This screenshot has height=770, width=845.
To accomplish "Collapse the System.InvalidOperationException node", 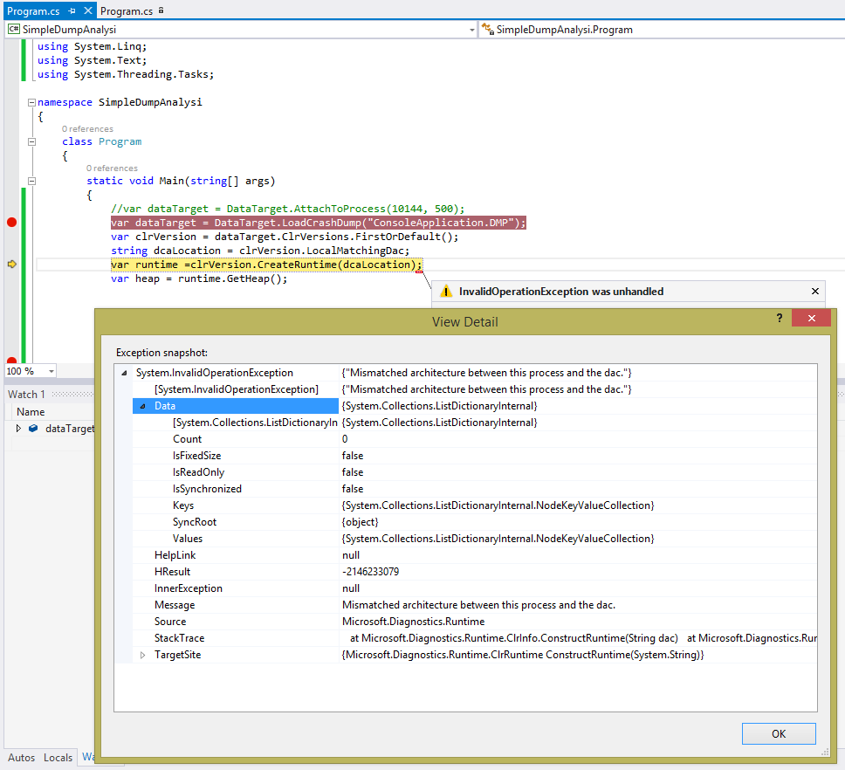I will pos(125,373).
